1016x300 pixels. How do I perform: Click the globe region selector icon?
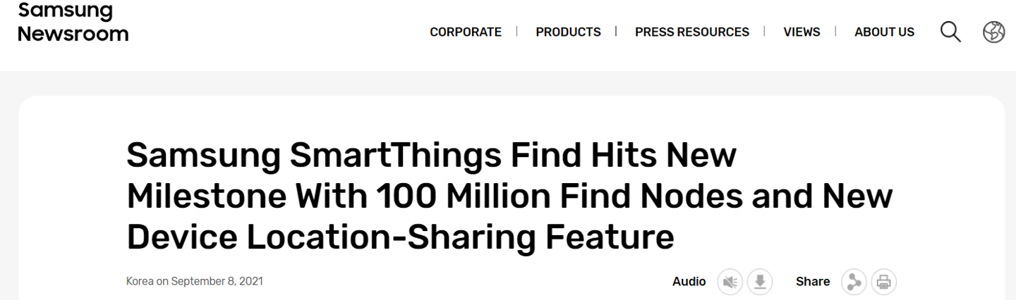pos(993,32)
